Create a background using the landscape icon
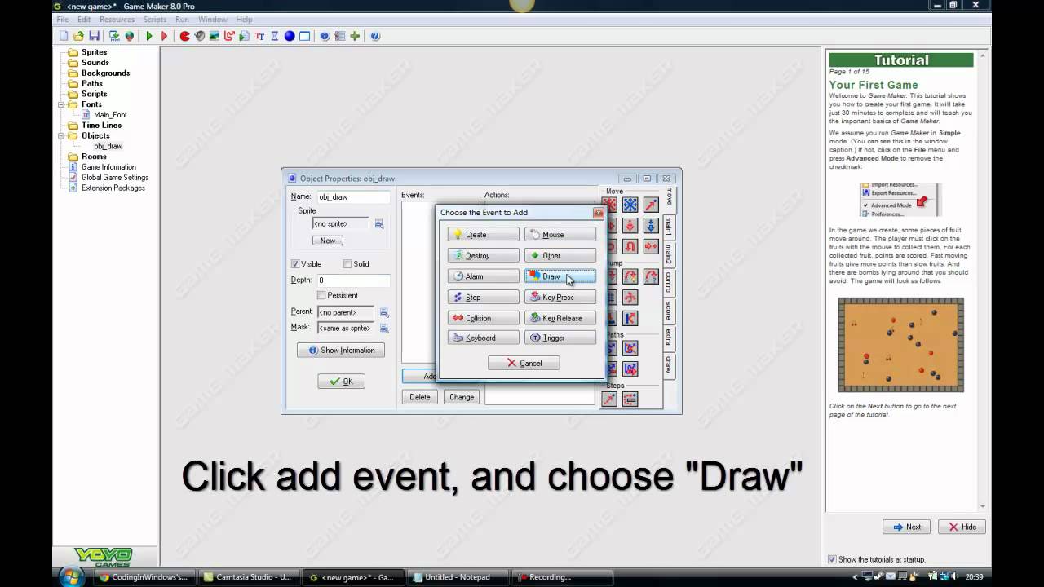 pos(215,36)
